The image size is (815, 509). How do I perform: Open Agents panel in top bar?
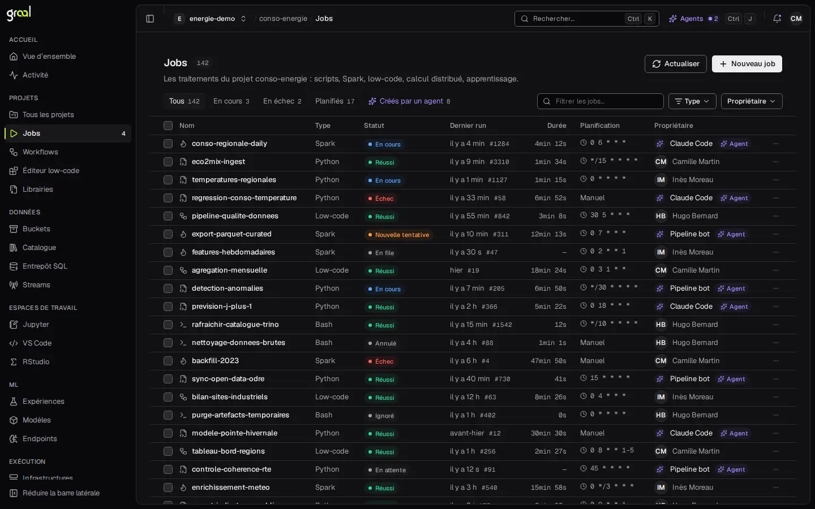coord(693,19)
